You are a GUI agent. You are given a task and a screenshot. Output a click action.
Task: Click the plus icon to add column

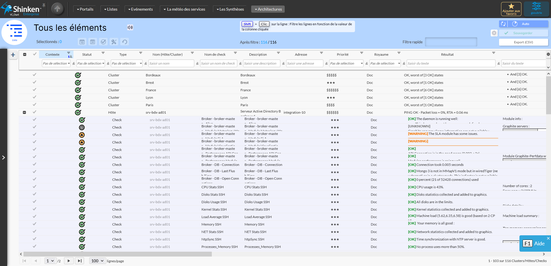[13, 55]
